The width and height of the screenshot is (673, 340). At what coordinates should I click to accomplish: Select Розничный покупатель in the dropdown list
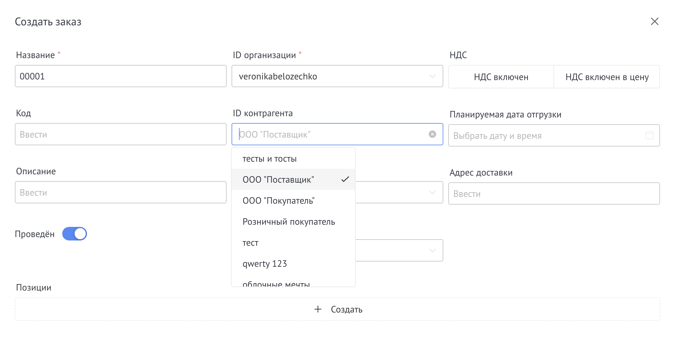[289, 222]
